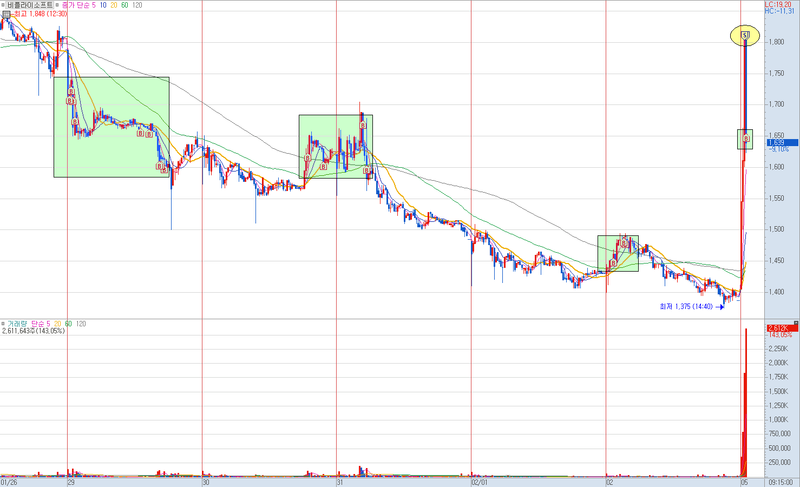The height and width of the screenshot is (487, 800).
Task: Click the 31 date label on the time axis
Action: coord(340,482)
